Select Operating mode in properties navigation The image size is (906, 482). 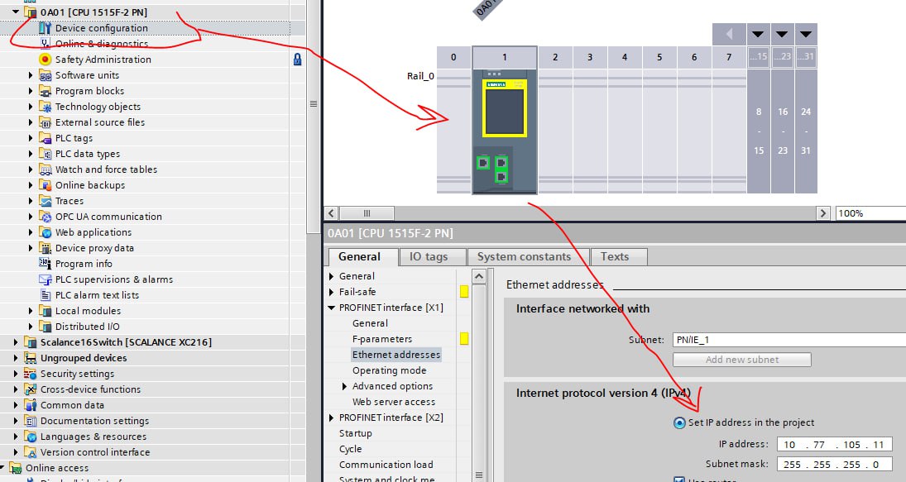390,370
